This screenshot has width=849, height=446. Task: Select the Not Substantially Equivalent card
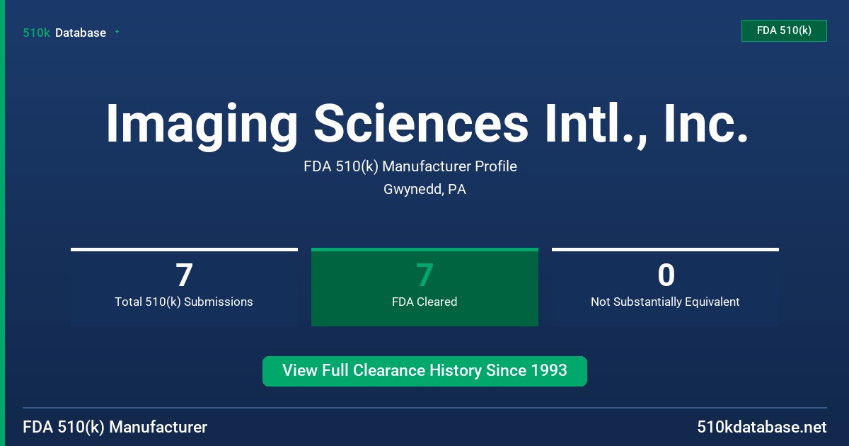click(665, 287)
